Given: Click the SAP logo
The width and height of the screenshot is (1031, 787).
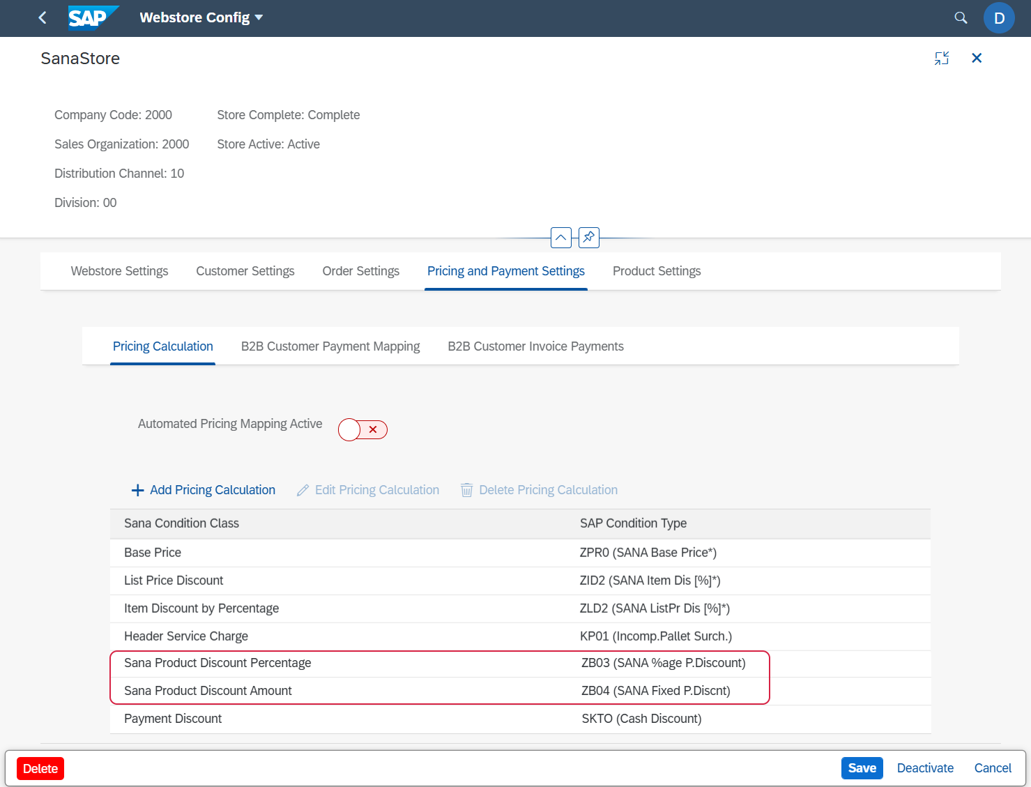Looking at the screenshot, I should click(93, 17).
